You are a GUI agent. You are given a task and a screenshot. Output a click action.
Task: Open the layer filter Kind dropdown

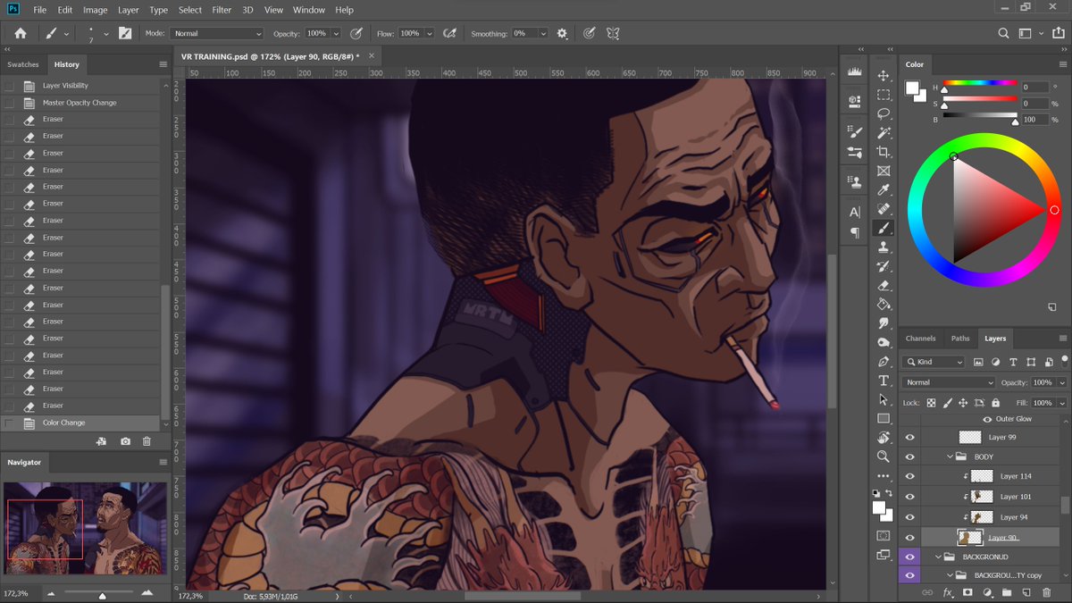934,362
